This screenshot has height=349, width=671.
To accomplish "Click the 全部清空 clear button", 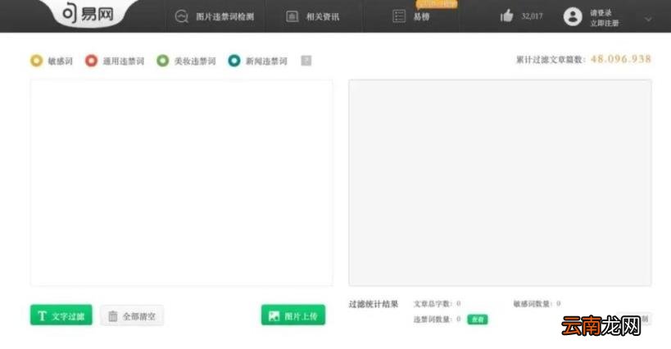I will click(132, 315).
